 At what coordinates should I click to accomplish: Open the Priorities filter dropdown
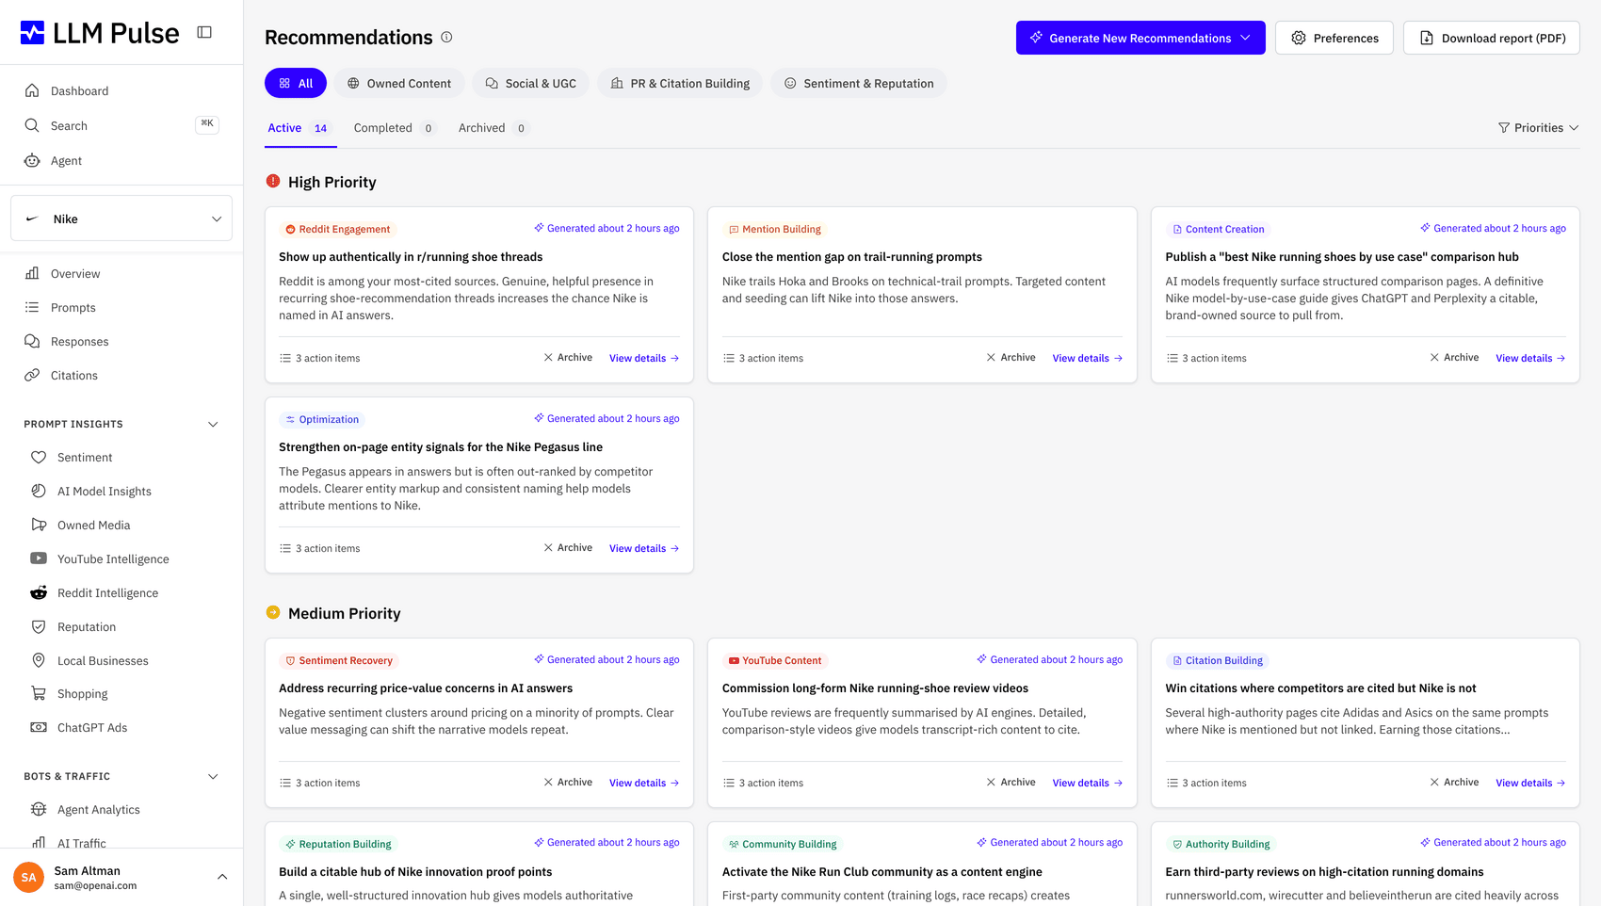click(1538, 128)
